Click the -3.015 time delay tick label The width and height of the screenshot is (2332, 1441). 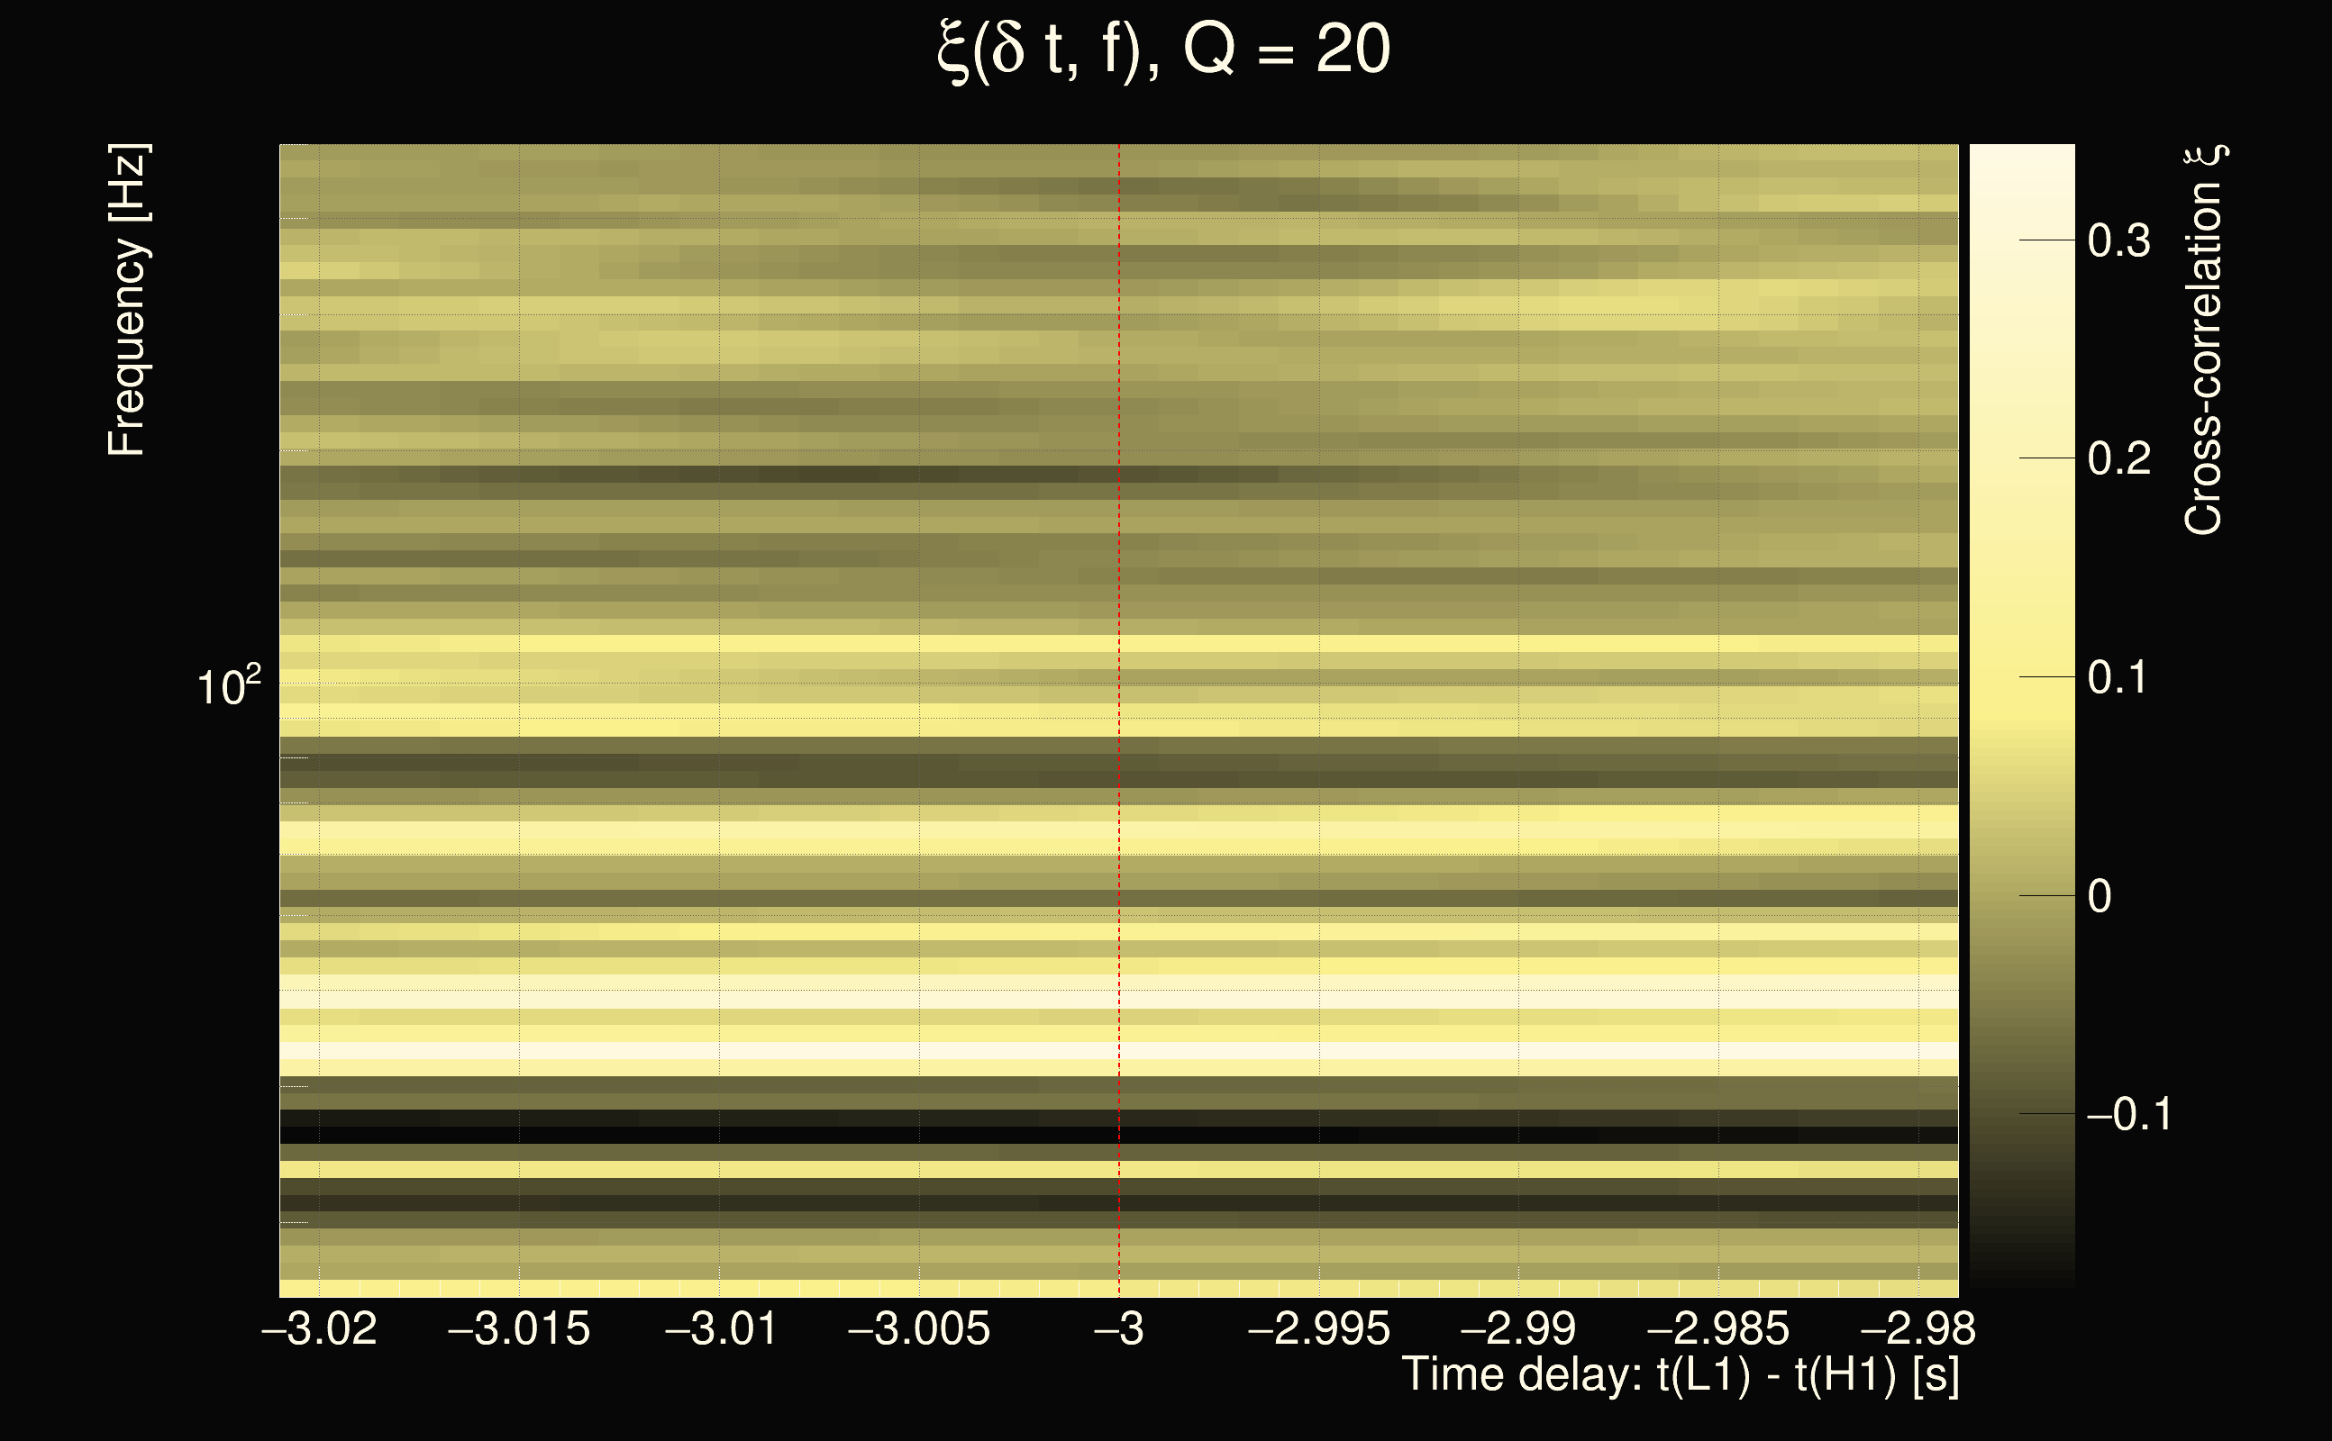[519, 1328]
